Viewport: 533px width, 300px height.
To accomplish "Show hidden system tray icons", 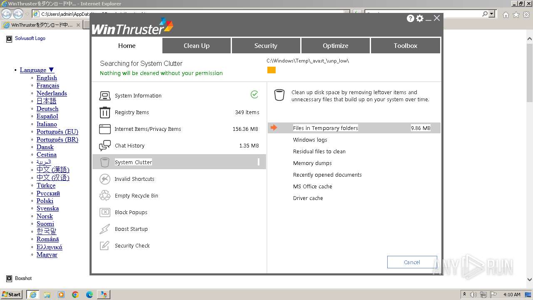I will coord(464,295).
